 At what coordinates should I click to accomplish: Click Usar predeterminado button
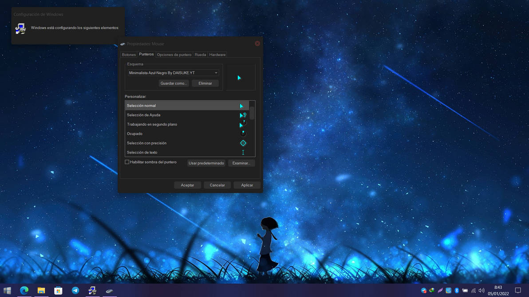pos(206,163)
